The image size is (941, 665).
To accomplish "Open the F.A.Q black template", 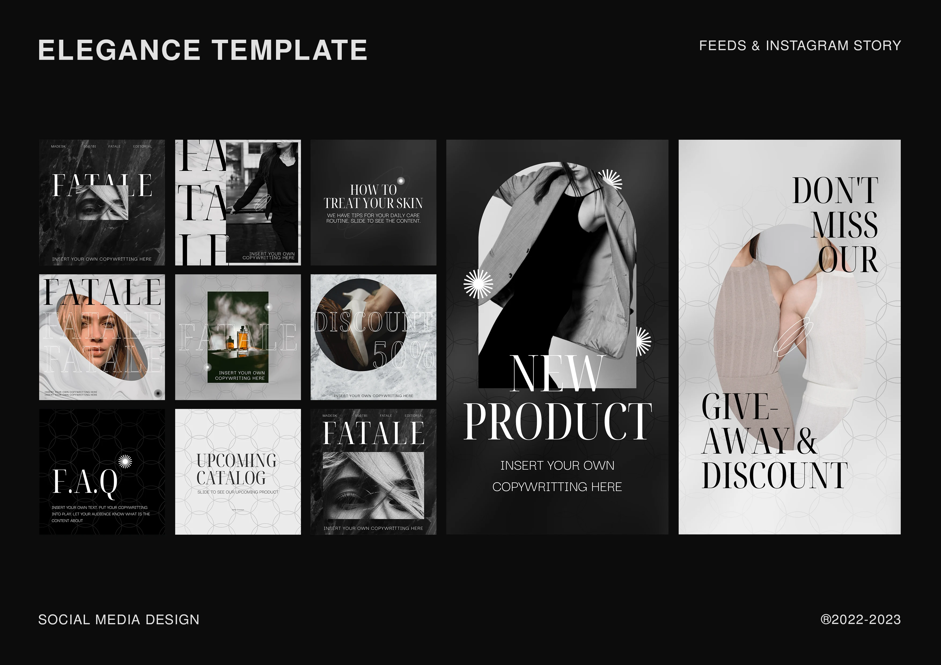I will click(102, 471).
